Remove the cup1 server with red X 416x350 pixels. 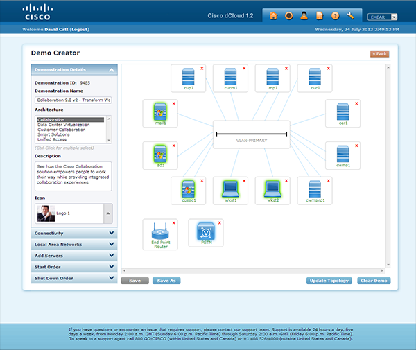click(x=202, y=69)
